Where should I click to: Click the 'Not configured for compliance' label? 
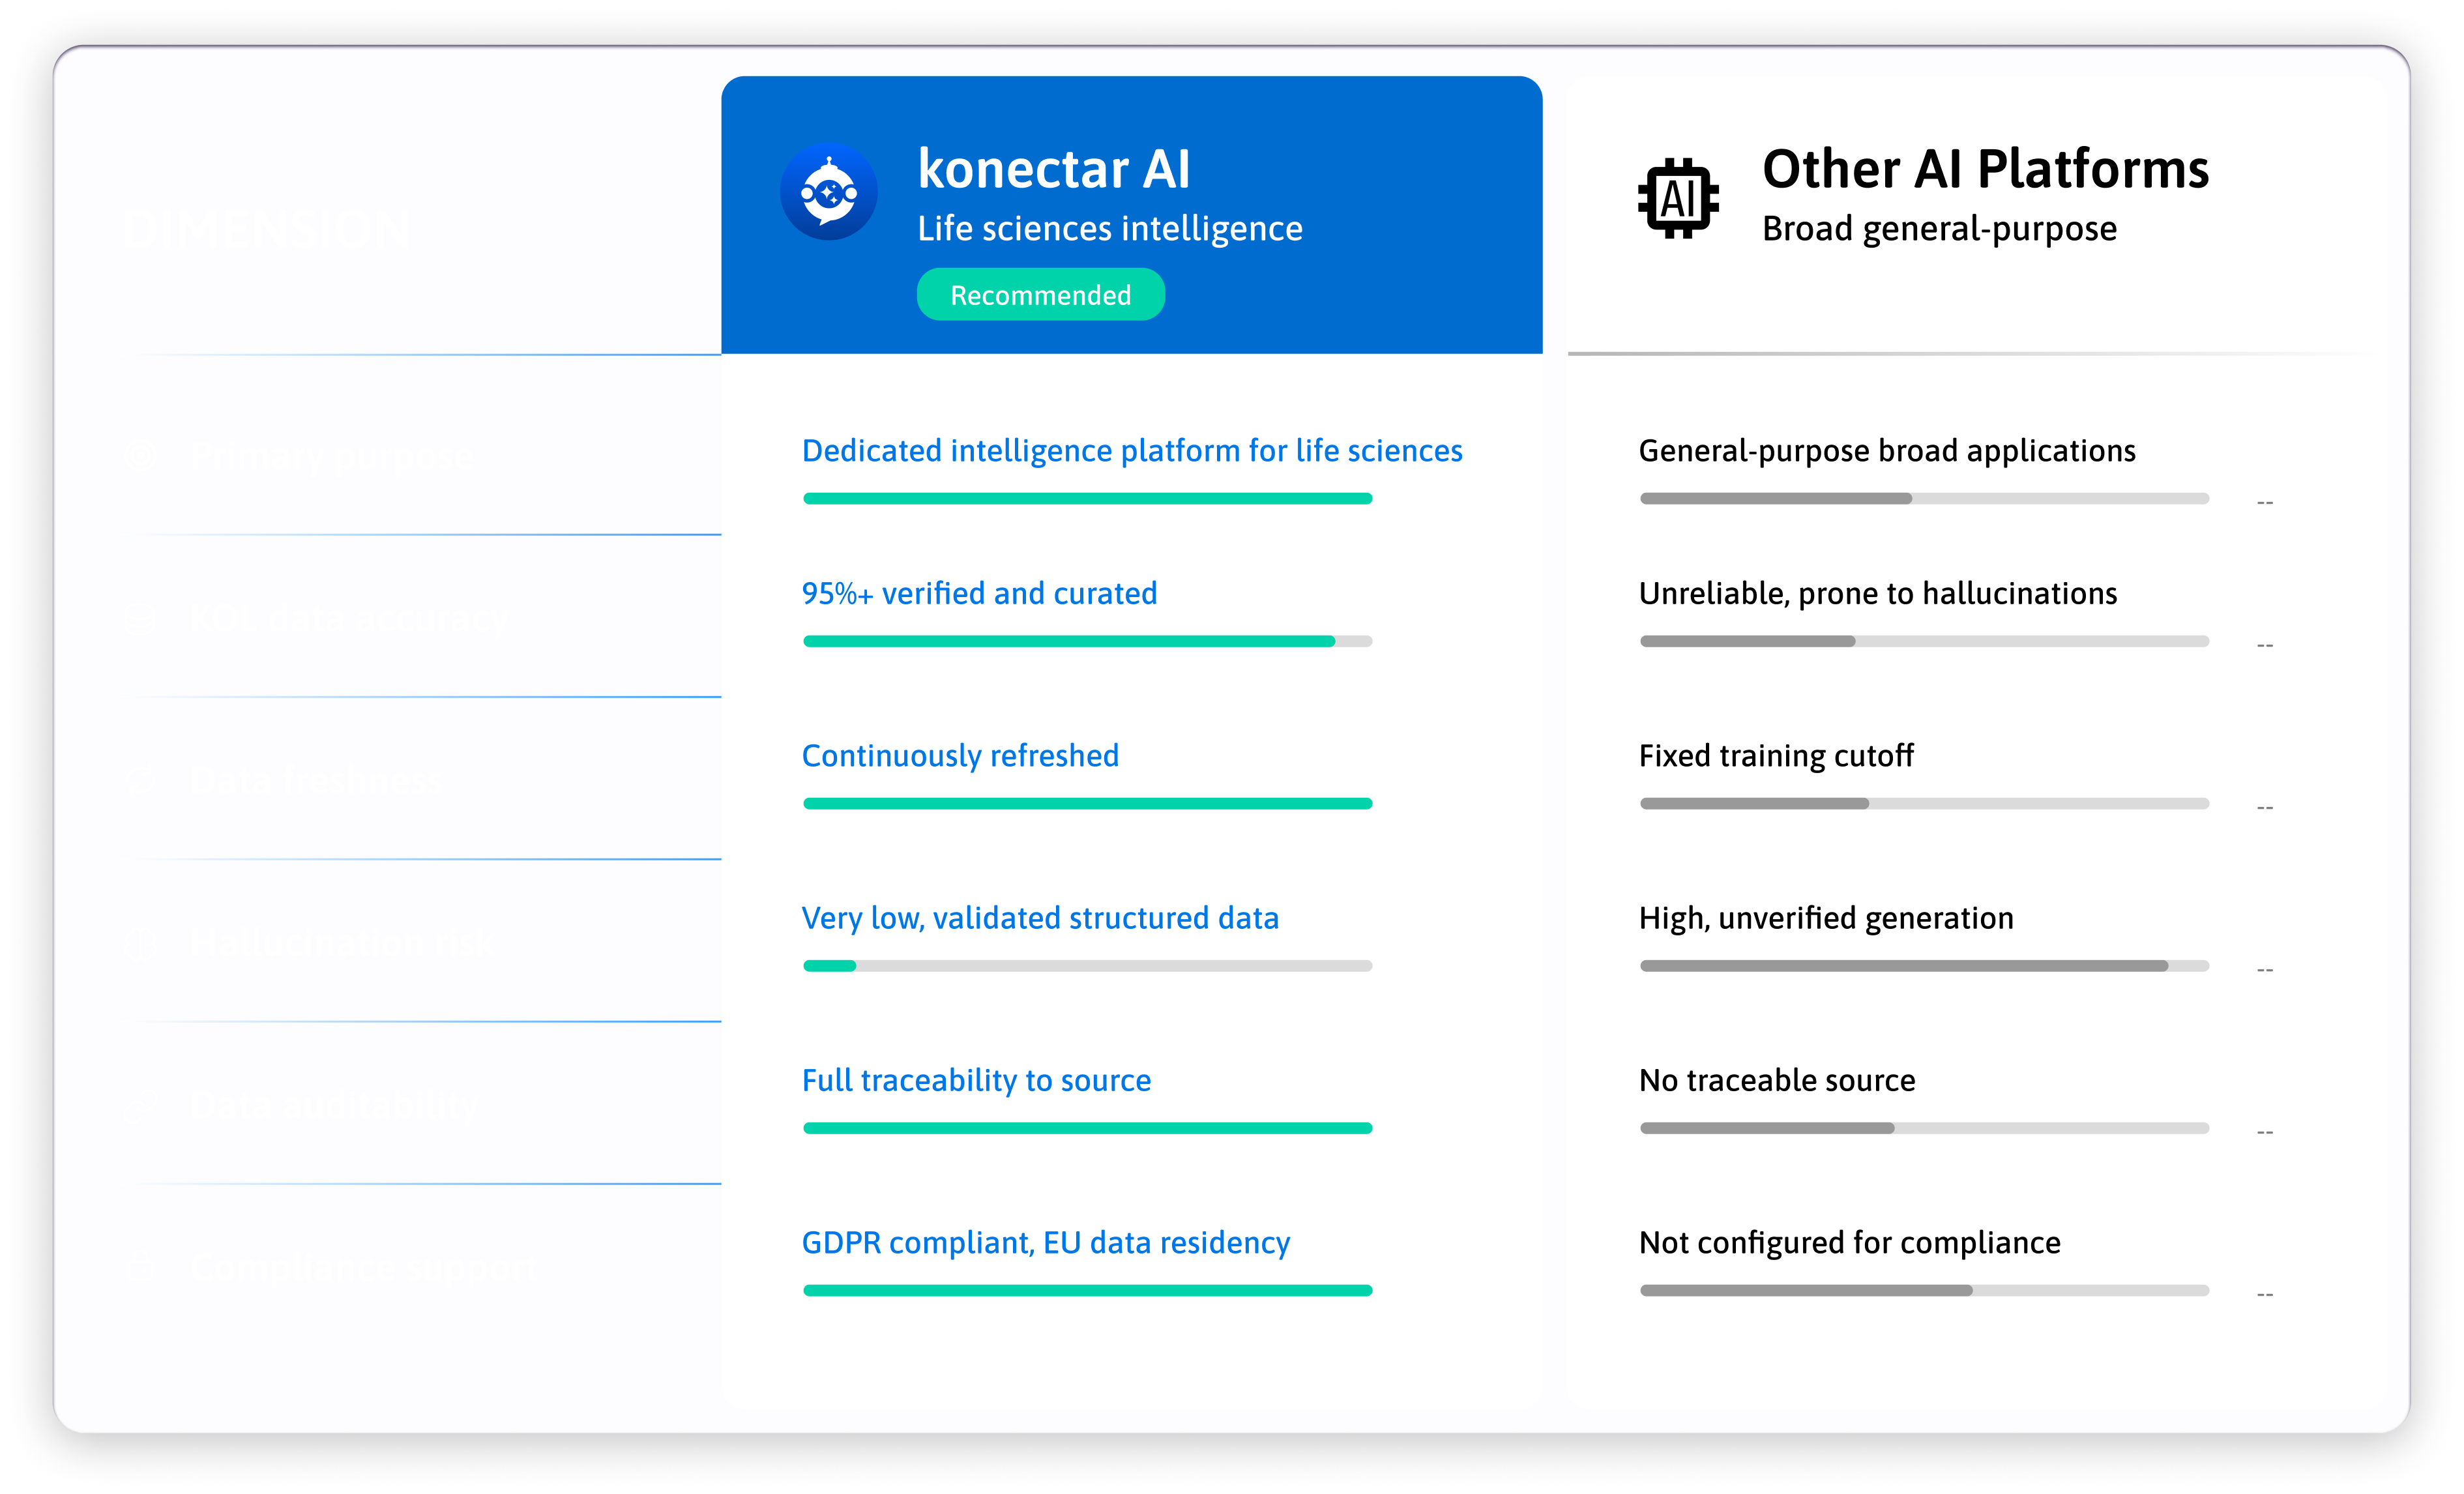(x=1850, y=1243)
